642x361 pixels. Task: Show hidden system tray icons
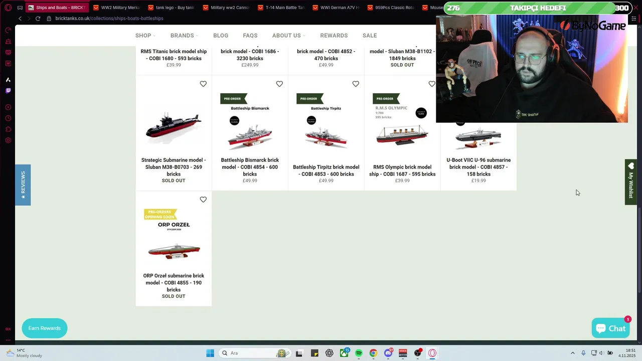point(573,353)
